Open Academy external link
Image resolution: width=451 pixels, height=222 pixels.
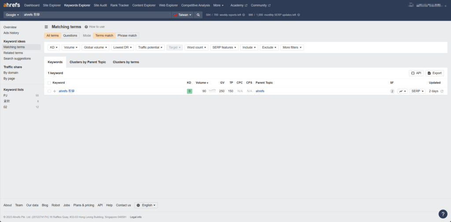[x=239, y=5]
